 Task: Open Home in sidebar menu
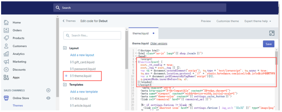click(17, 23)
